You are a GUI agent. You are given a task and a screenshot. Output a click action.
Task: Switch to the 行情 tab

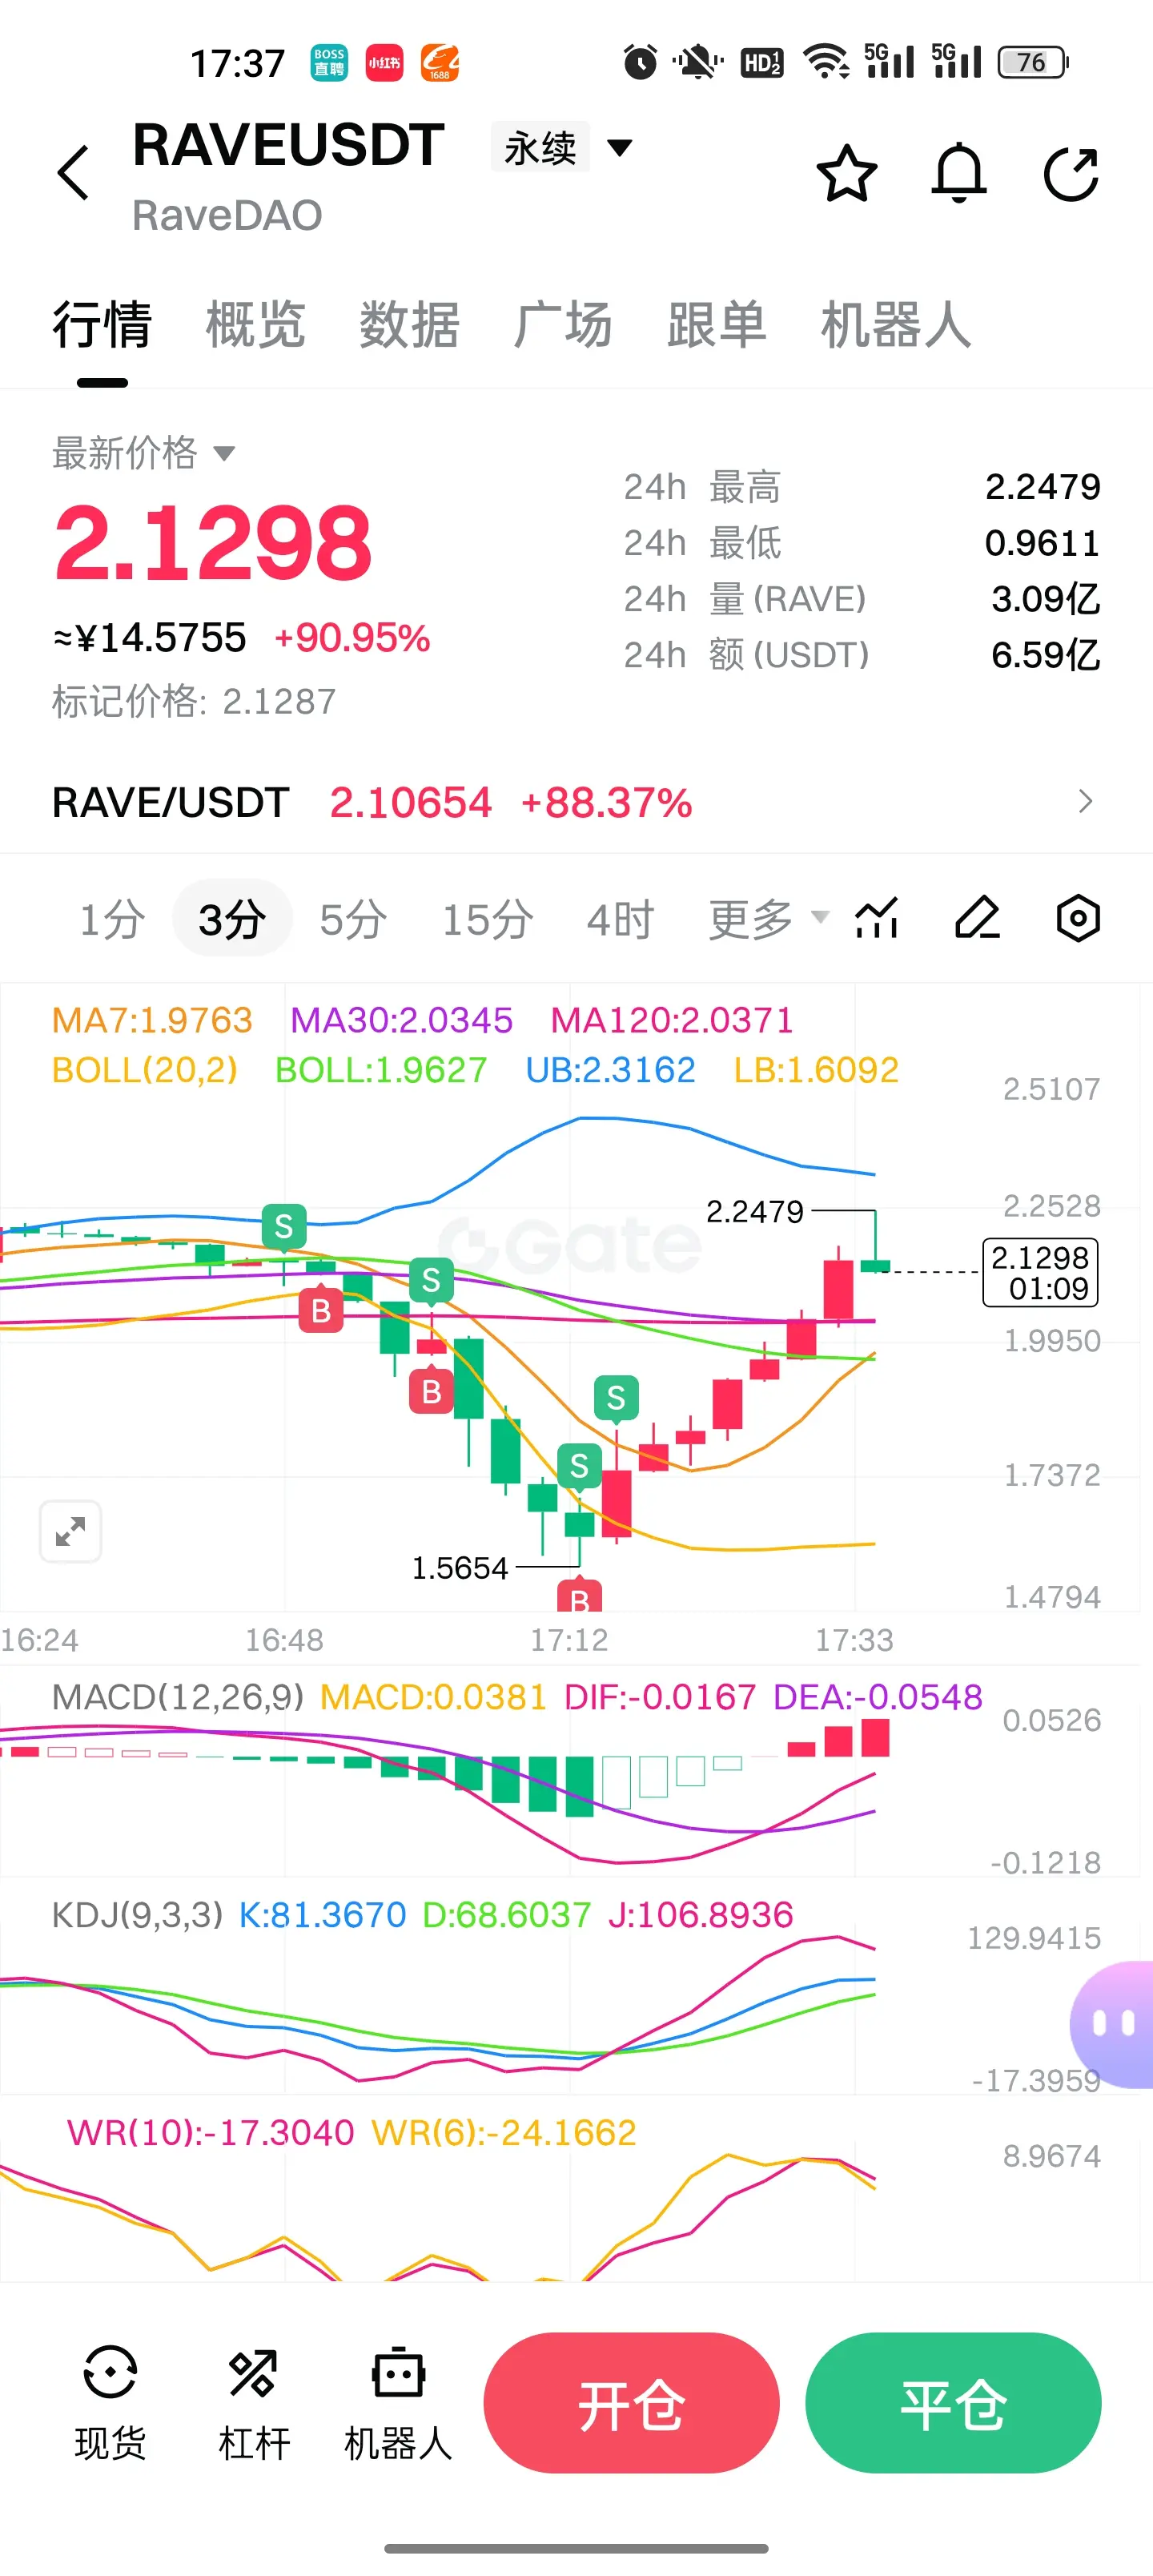click(x=102, y=325)
